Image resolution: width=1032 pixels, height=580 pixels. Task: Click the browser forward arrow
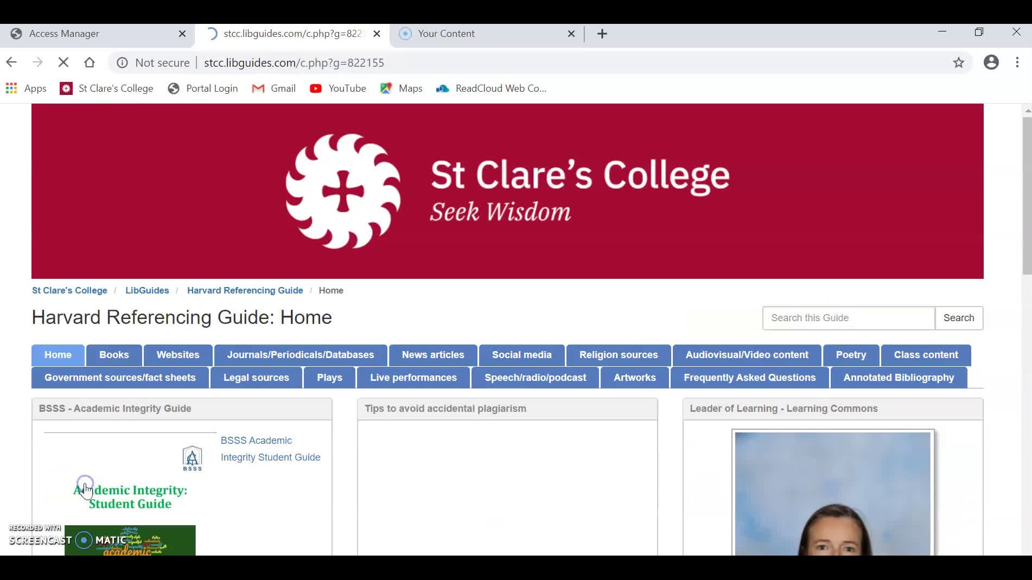(37, 62)
